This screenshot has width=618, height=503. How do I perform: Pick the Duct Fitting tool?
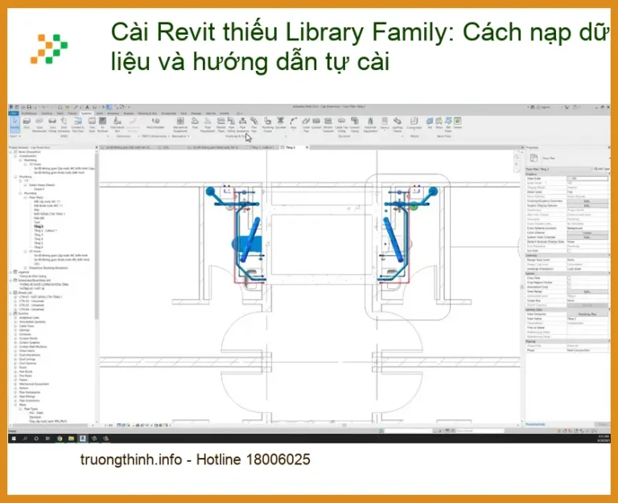pos(52,124)
